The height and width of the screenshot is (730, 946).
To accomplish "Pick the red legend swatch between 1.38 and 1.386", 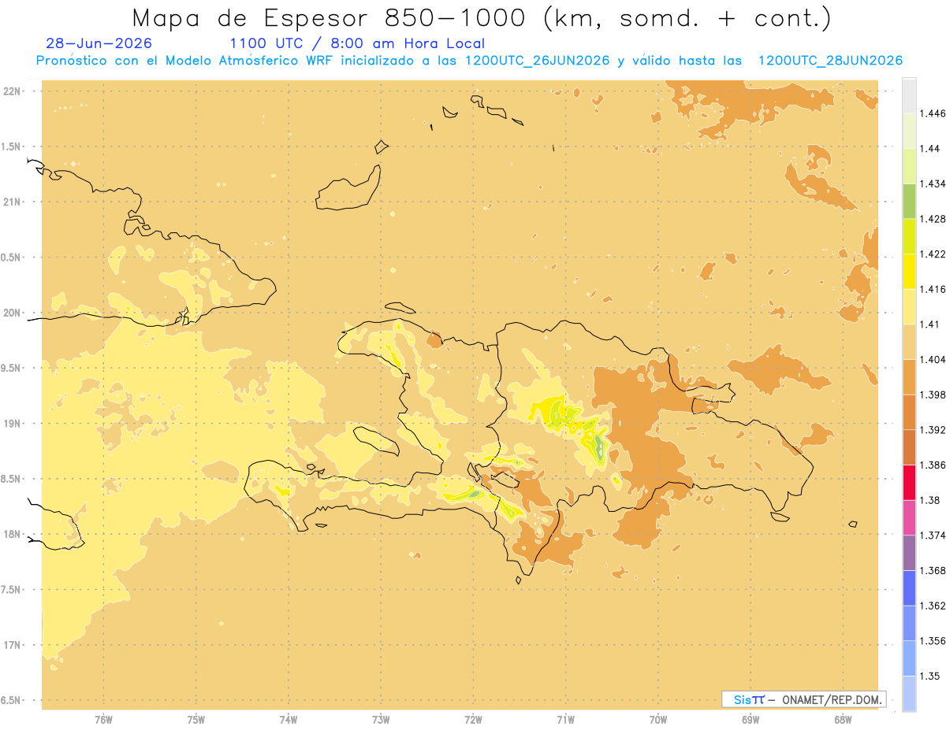I will (909, 483).
